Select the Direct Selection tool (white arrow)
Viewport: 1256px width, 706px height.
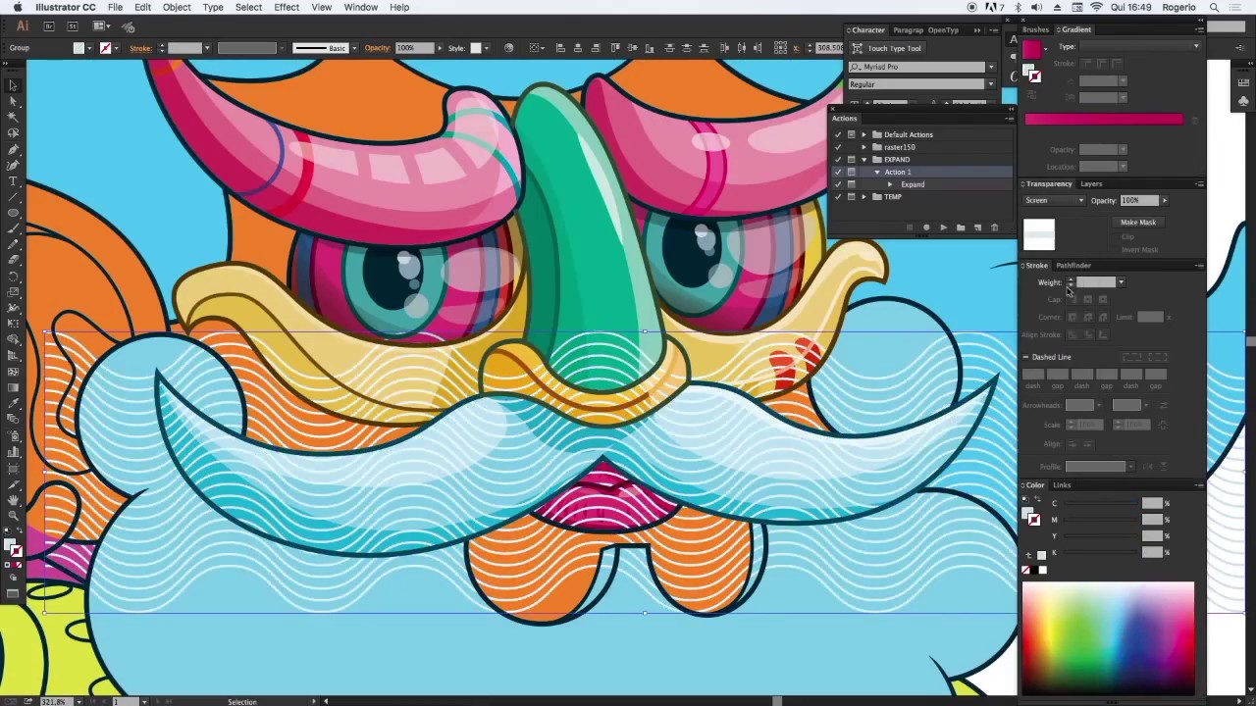click(14, 101)
